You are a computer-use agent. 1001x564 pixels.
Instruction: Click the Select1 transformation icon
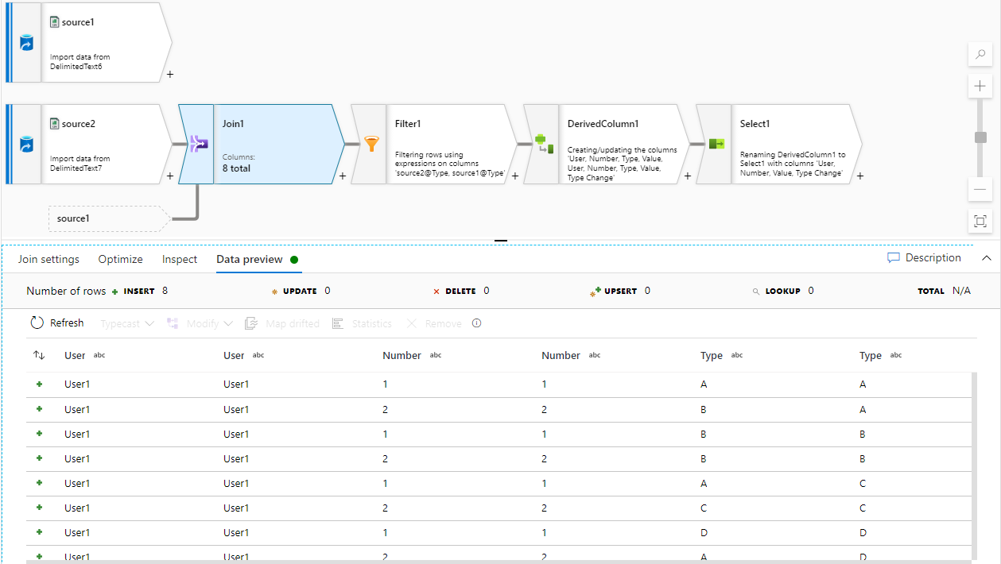click(716, 145)
